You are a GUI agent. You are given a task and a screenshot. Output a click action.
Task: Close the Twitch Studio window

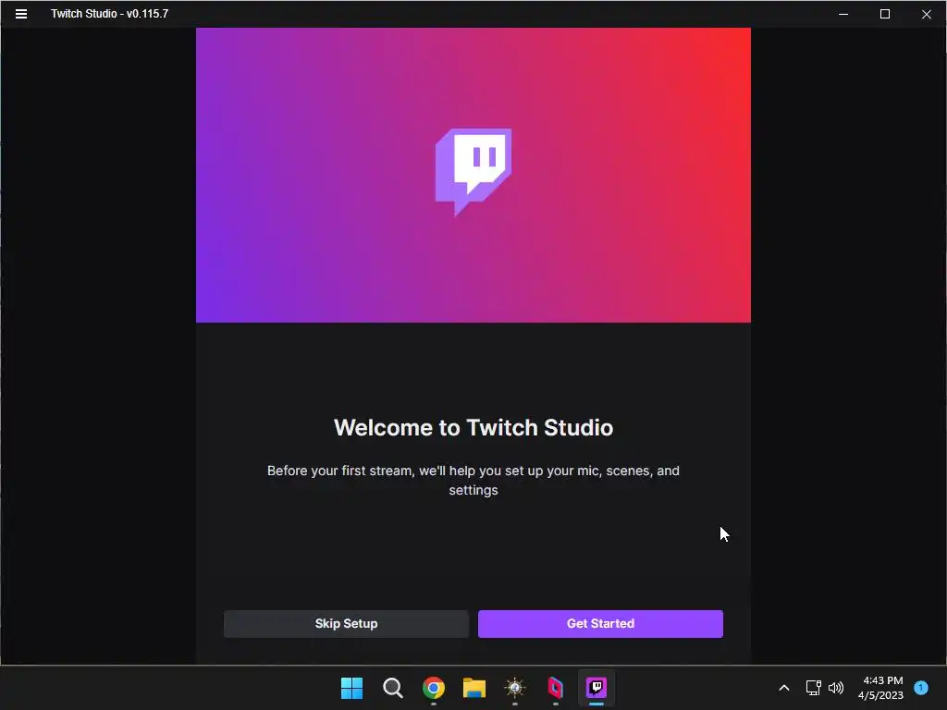pyautogui.click(x=927, y=14)
